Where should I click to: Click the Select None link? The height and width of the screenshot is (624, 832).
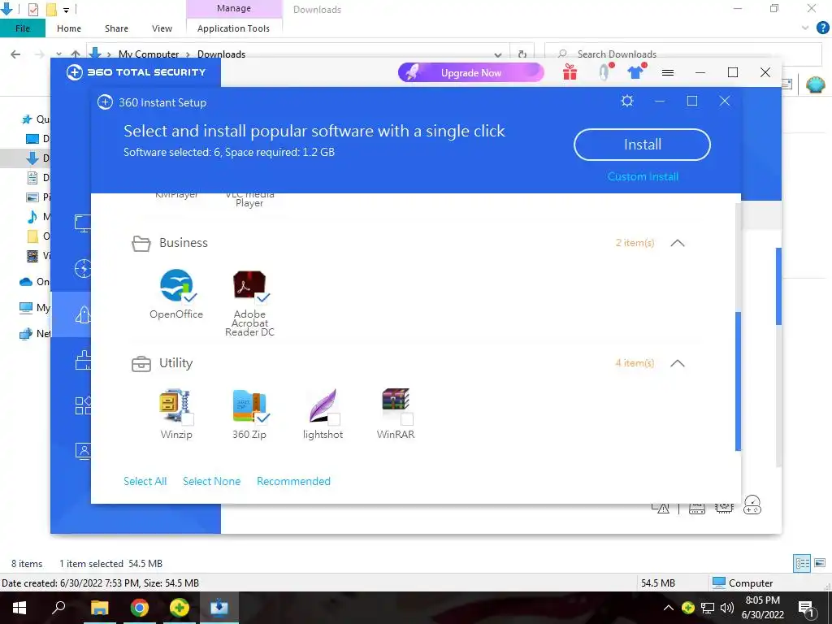pyautogui.click(x=211, y=481)
